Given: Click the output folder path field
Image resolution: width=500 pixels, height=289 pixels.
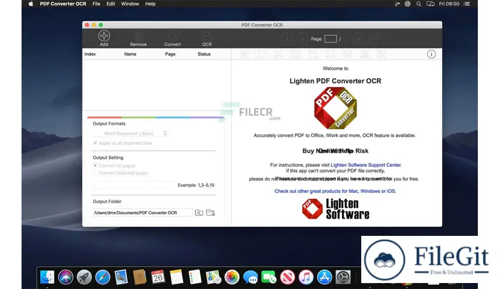Looking at the screenshot, I should click(x=142, y=213).
